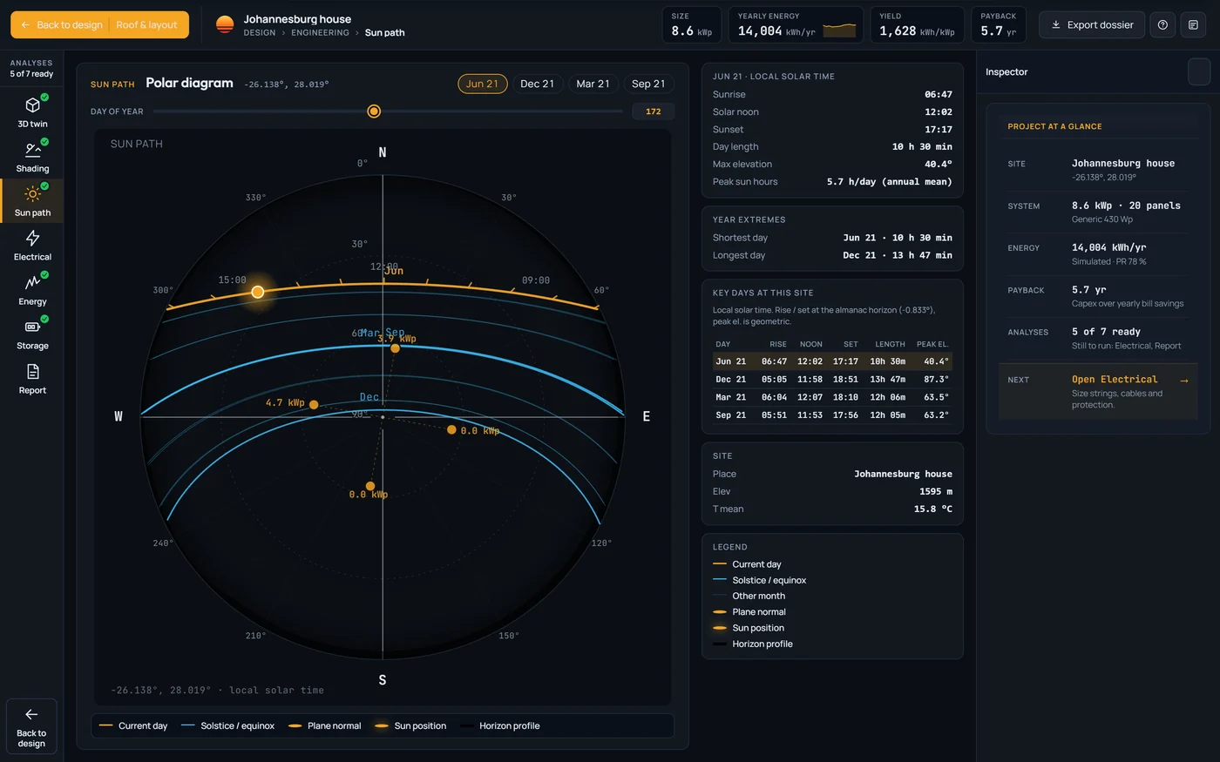Click the SIZE 8.6 kWp stat card
Screen dimensions: 1220x762
(x=692, y=24)
